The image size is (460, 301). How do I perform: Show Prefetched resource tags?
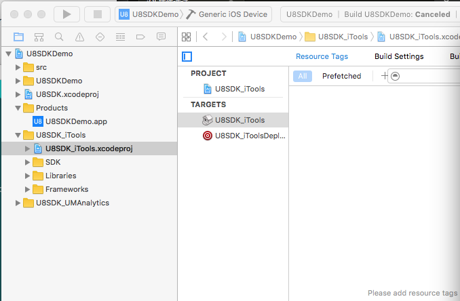(341, 76)
